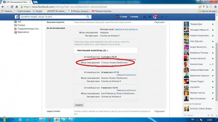The image size is (218, 122).
Task: End activity for the 9 вересня session
Action: [126, 90]
